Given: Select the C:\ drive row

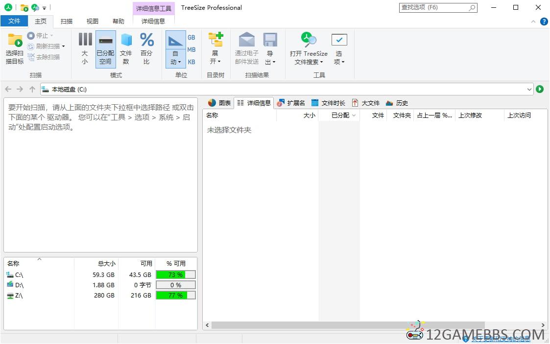Looking at the screenshot, I should click(101, 275).
